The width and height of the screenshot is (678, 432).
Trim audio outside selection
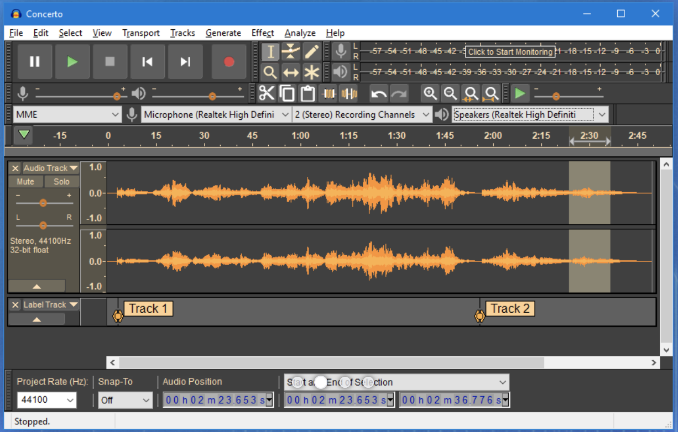[x=328, y=93]
